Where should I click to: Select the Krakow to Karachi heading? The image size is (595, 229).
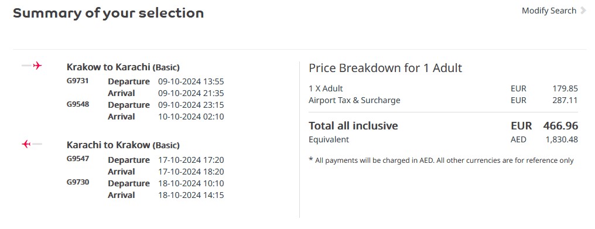pos(123,67)
